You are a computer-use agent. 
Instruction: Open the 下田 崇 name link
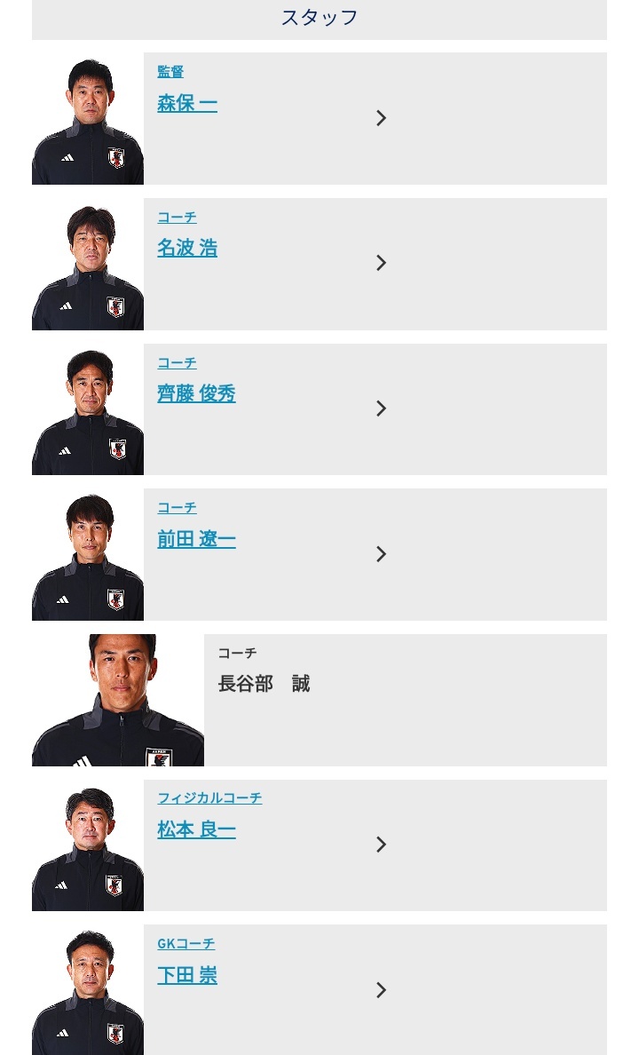tap(187, 975)
